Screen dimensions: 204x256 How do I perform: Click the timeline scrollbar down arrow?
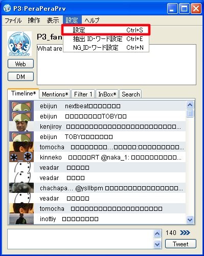[x=190, y=220]
